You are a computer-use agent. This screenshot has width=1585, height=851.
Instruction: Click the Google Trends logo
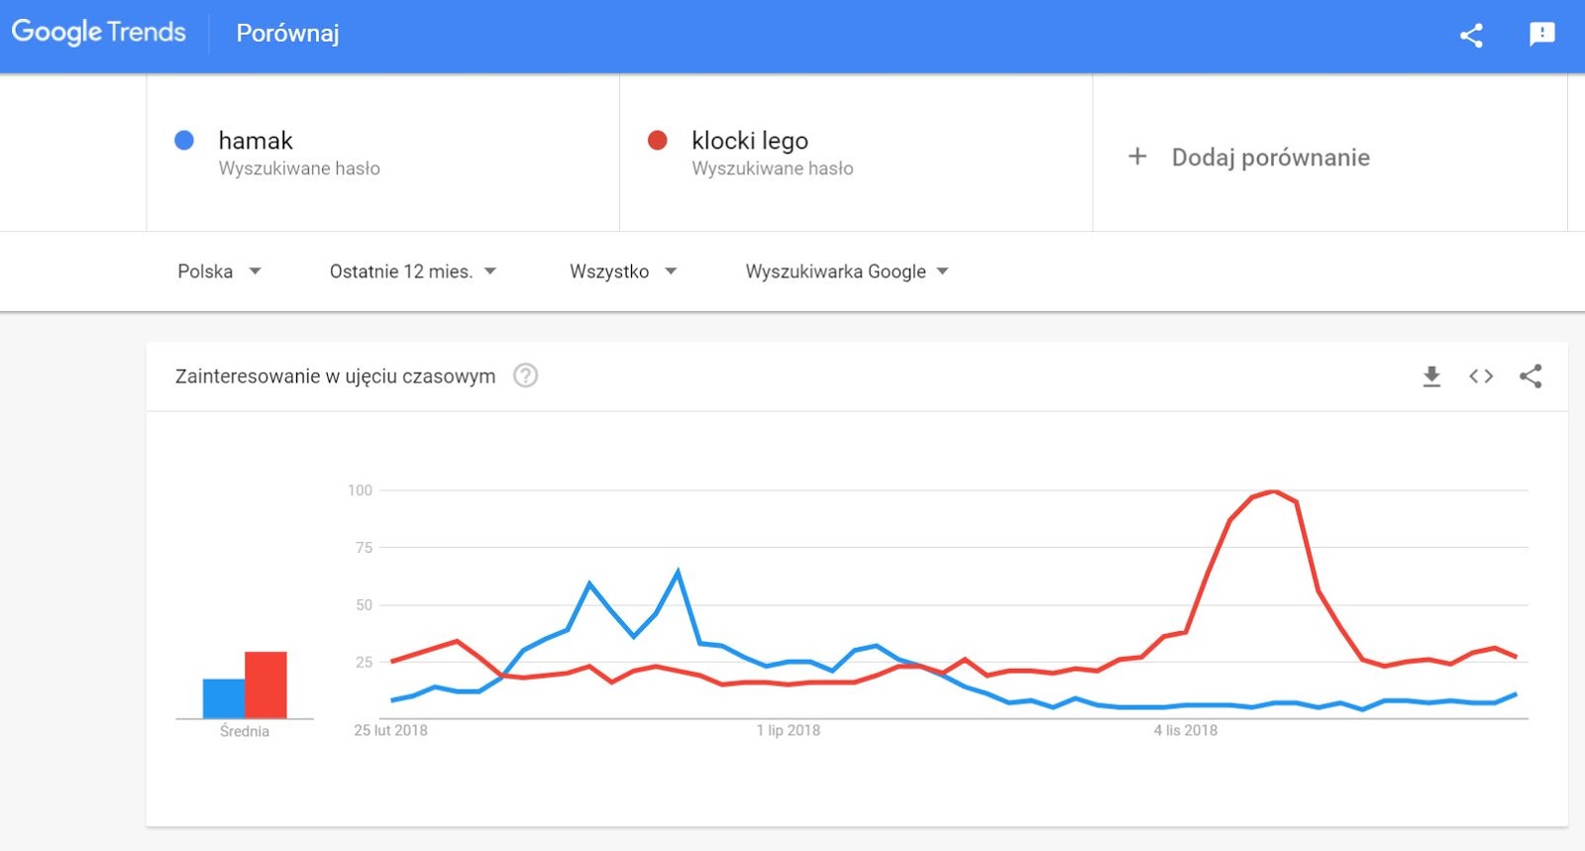click(98, 33)
